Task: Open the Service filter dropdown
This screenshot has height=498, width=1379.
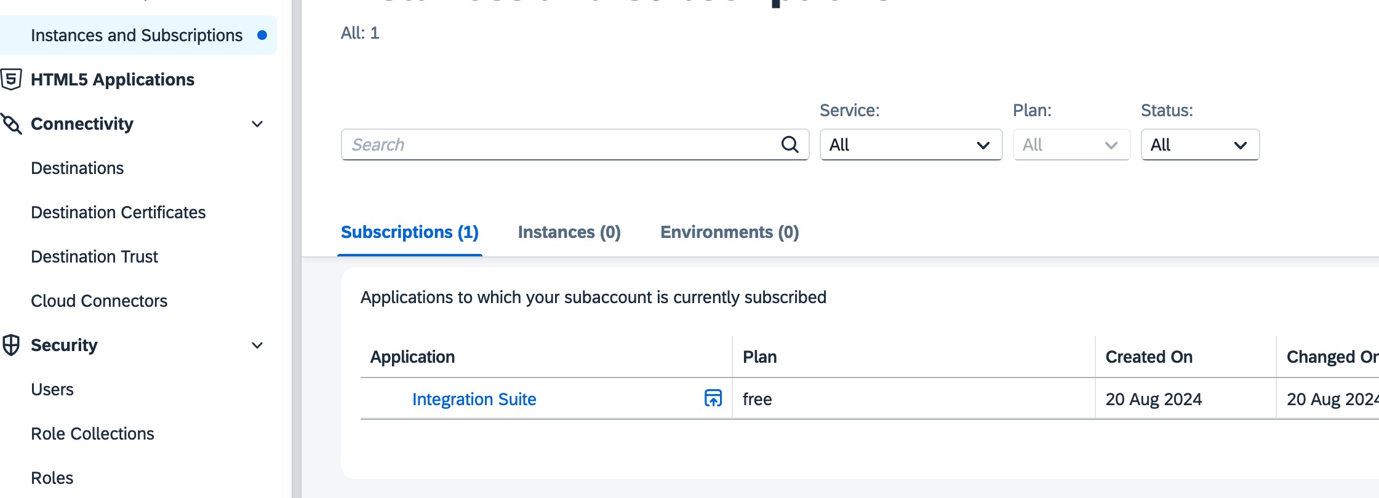Action: coord(911,144)
